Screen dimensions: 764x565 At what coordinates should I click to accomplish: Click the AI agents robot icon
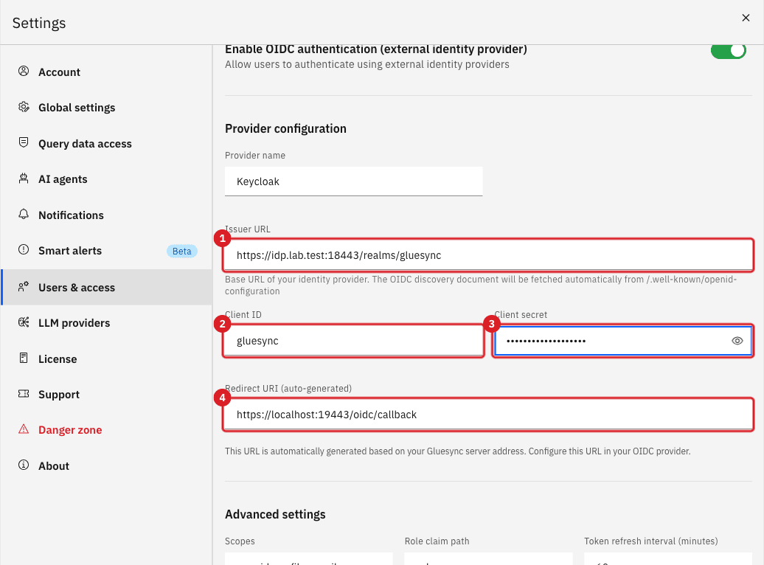(x=24, y=178)
